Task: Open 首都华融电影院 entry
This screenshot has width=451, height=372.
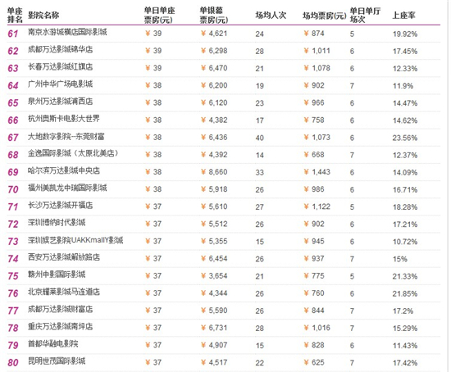Action: click(53, 343)
